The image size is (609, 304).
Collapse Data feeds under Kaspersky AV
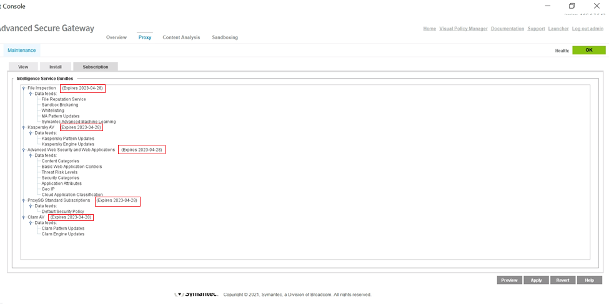click(x=31, y=133)
